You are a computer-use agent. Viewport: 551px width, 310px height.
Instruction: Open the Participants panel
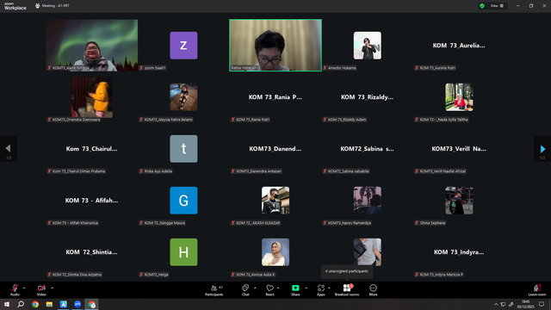point(214,290)
